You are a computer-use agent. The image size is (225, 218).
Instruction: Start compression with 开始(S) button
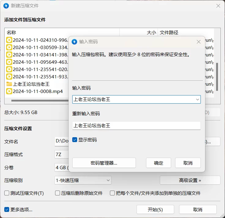(x=155, y=209)
